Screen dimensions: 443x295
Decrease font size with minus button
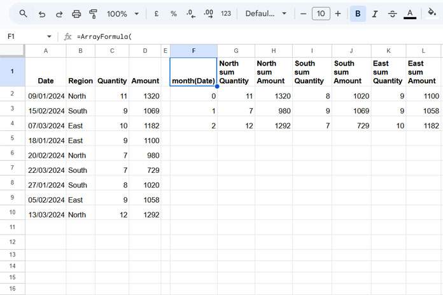tap(303, 13)
